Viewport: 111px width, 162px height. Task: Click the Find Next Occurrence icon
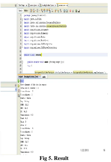point(47,11)
